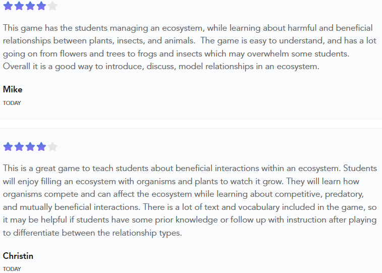382x273 pixels.
Task: Click the first star in Mike's review rating
Action: pos(8,6)
